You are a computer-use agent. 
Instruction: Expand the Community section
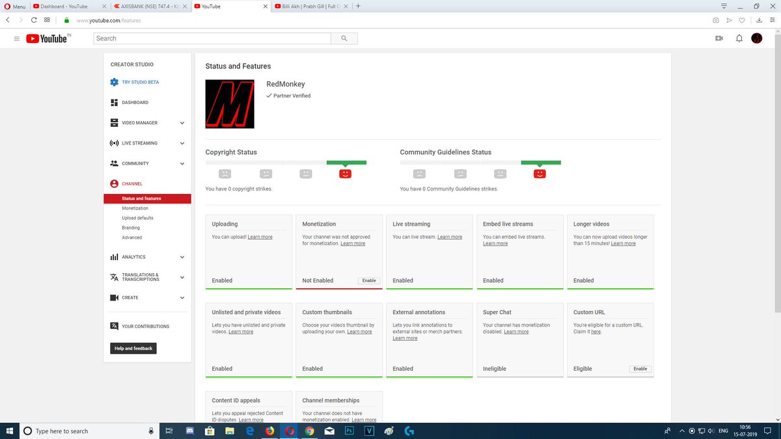(182, 163)
